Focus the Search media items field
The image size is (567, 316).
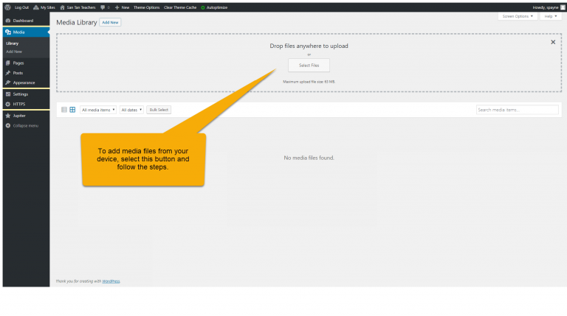coord(517,110)
